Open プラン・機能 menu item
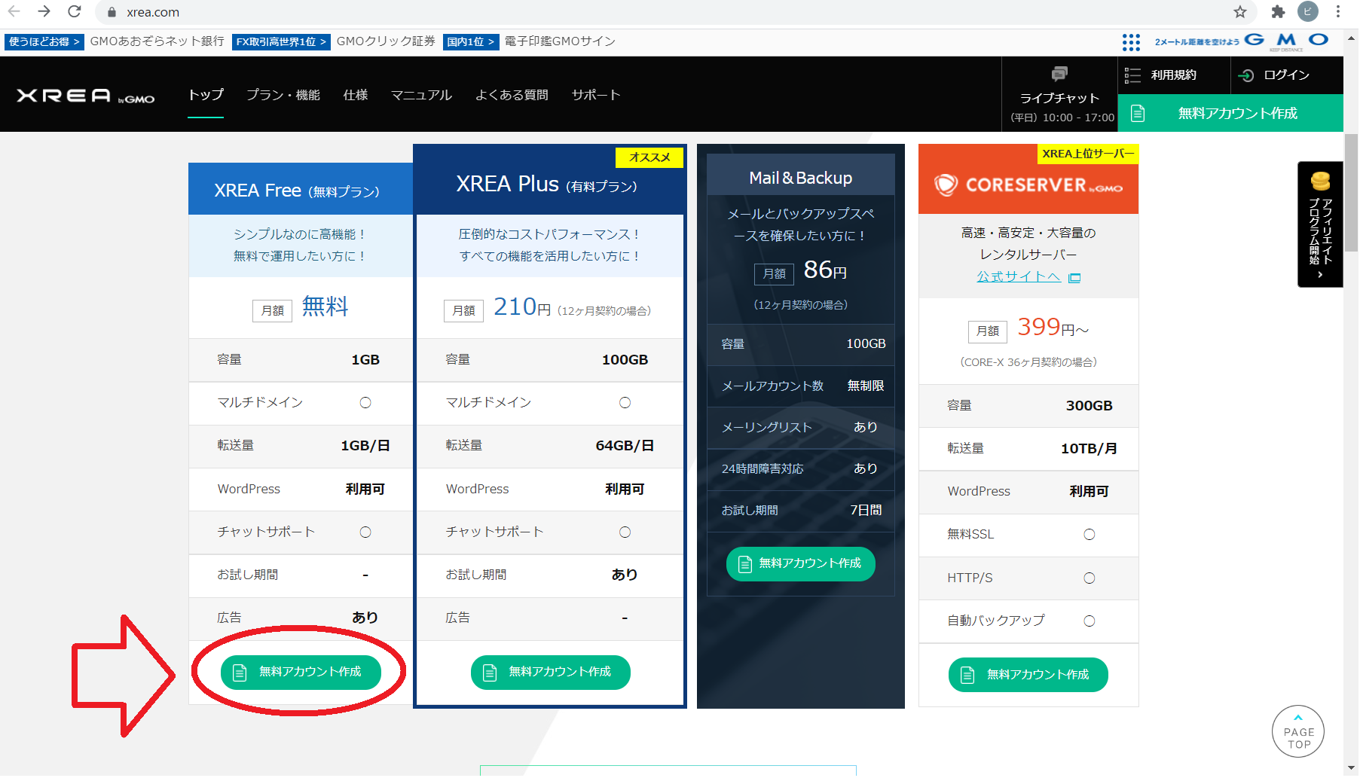The width and height of the screenshot is (1360, 781). pos(283,95)
